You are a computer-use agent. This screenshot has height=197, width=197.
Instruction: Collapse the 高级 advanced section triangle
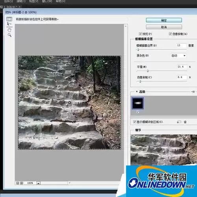137,91
